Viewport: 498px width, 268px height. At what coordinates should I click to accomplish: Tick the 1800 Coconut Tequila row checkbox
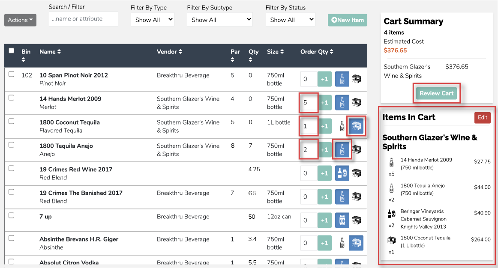pyautogui.click(x=12, y=121)
